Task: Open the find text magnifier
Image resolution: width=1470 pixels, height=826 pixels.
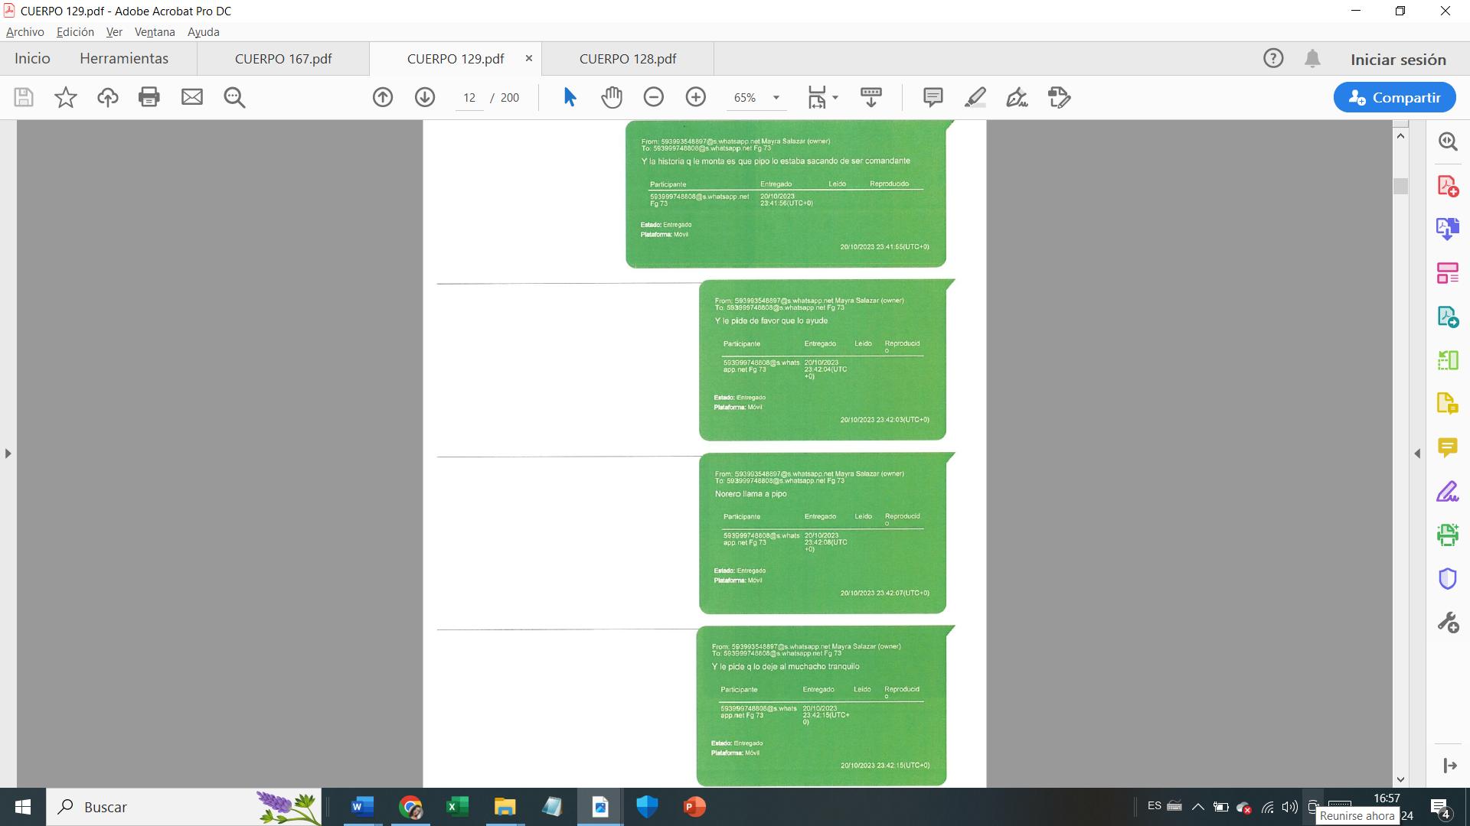Action: 234,97
